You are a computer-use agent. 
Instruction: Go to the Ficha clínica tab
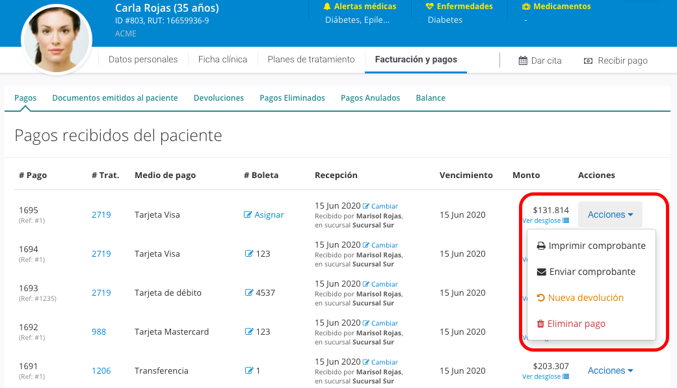222,58
